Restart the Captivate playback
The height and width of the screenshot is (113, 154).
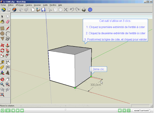[2, 111]
